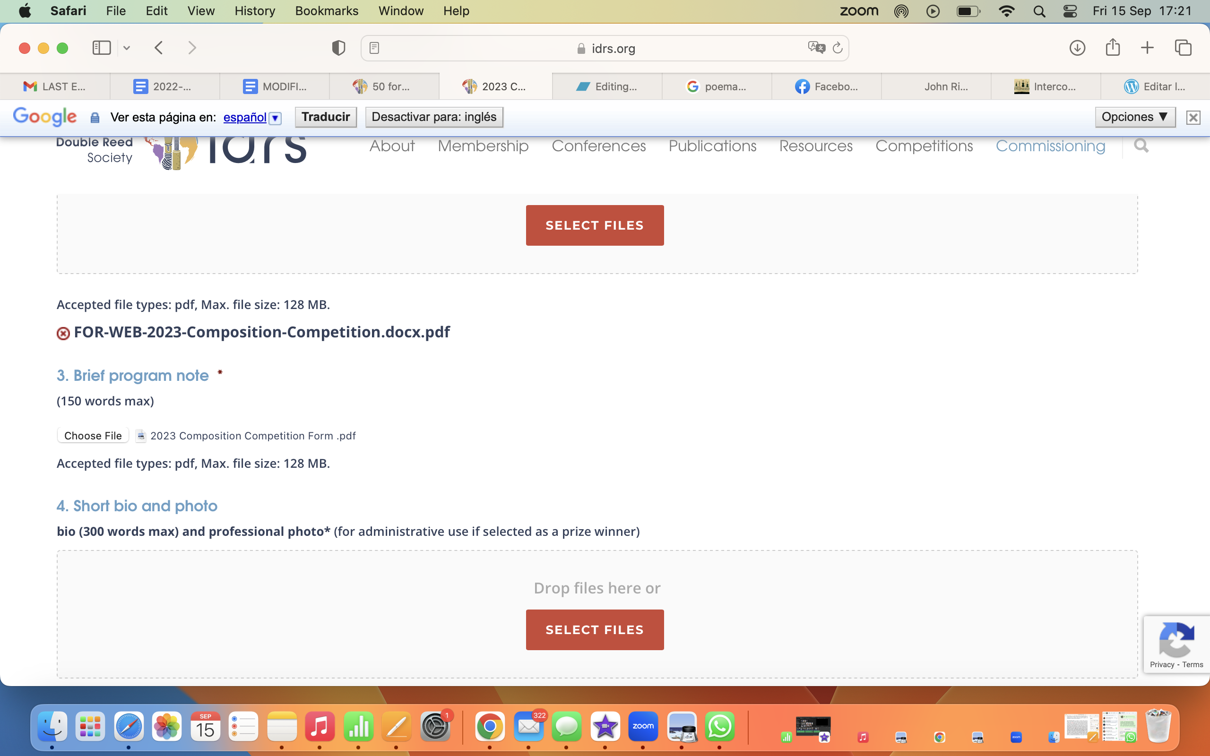Remove uploaded FOR-WEB-2023 file with red X
1210x756 pixels.
click(x=63, y=334)
